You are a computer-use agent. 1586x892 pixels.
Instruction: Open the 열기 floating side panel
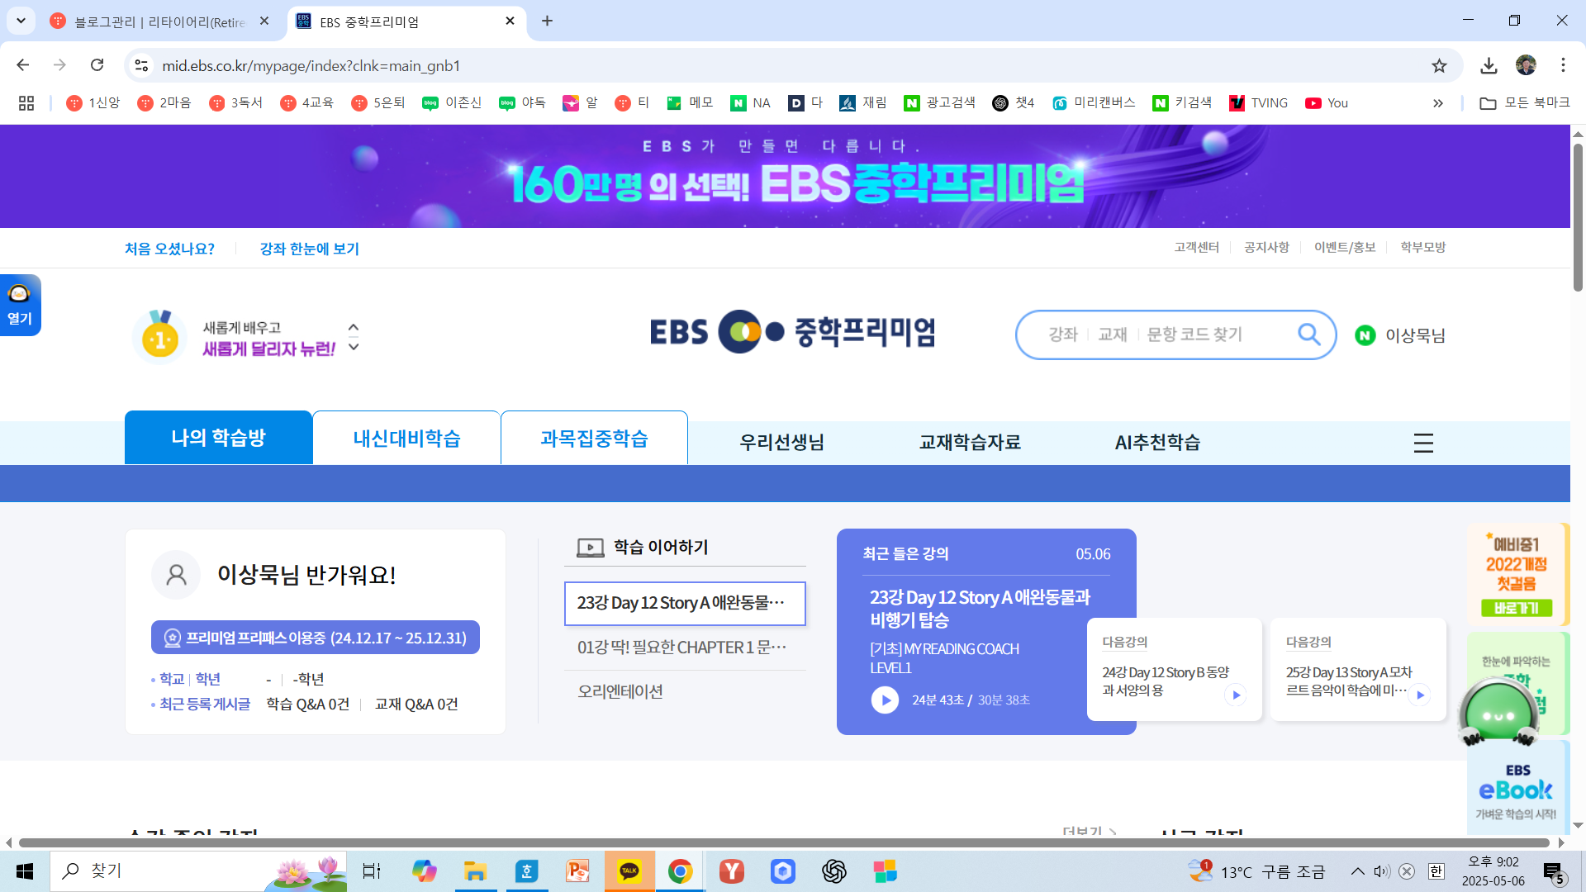coord(20,305)
